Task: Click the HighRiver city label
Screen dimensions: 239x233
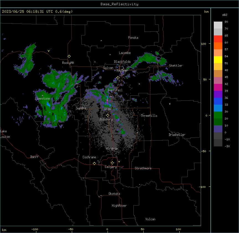Action: point(119,206)
